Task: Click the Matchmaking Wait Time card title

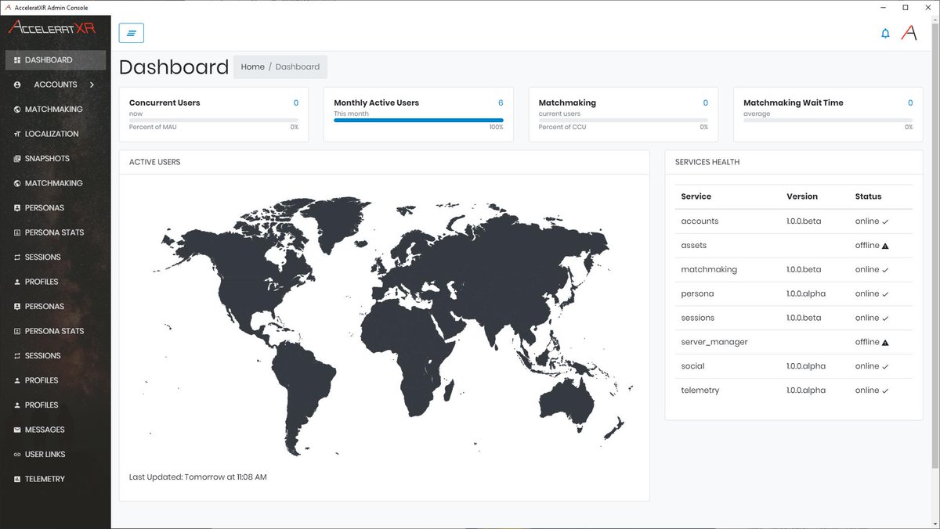Action: point(794,103)
